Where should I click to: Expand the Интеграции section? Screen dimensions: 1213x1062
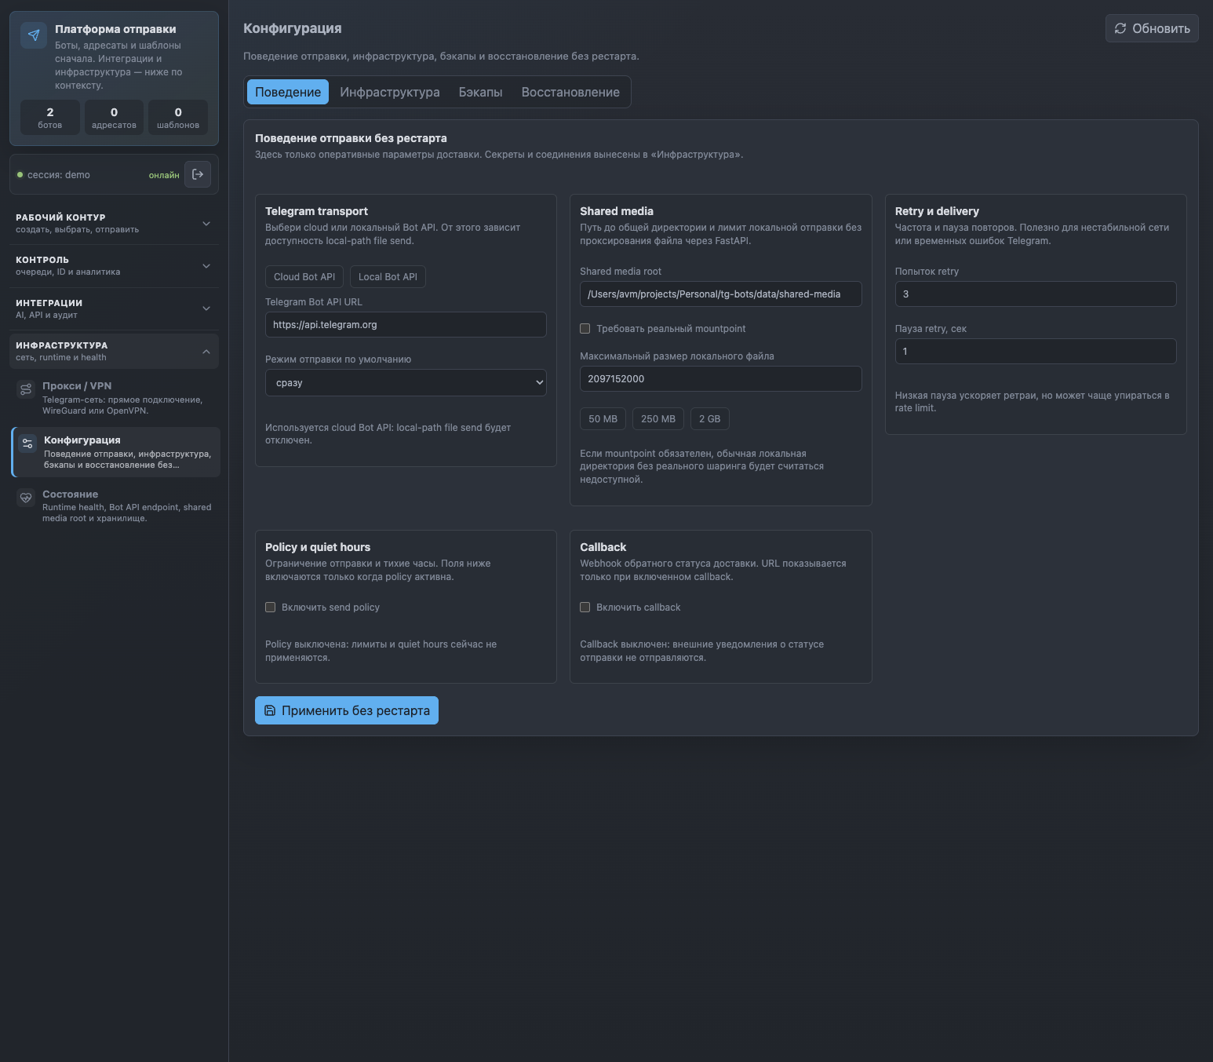[114, 308]
